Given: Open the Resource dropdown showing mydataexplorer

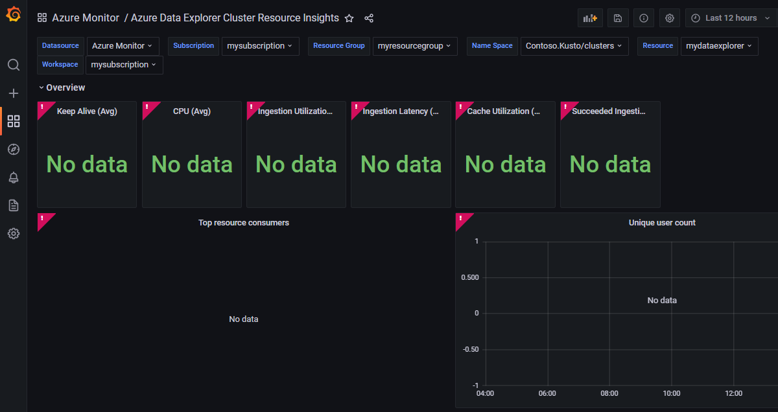Looking at the screenshot, I should (719, 46).
